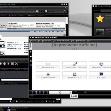Click green Go arrow in Firefox
This screenshot has width=111, height=111.
(42, 11)
